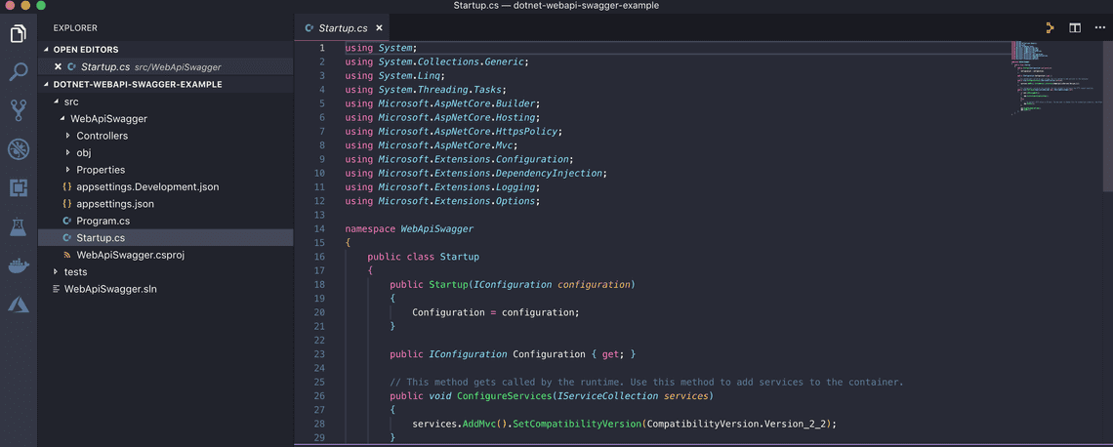Open the Azure view in activity bar
The height and width of the screenshot is (447, 1113).
click(x=19, y=305)
